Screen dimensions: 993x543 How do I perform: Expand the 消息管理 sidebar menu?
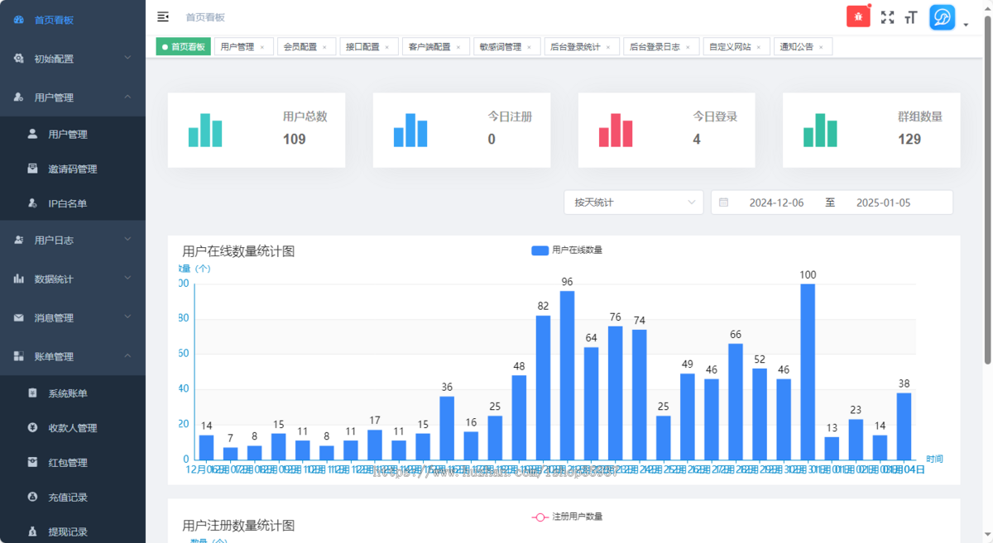coord(73,317)
